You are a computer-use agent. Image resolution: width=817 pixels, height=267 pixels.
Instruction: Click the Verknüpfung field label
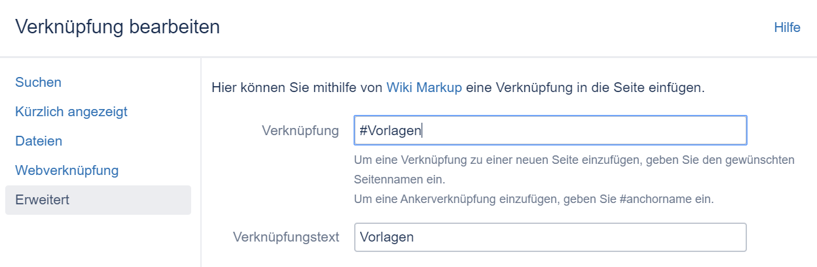pos(300,131)
